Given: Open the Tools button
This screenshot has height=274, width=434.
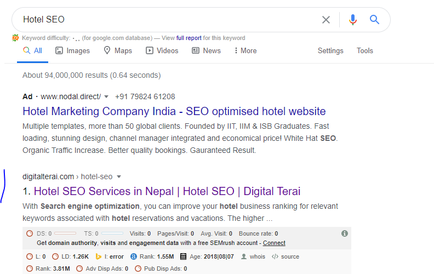Looking at the screenshot, I should (x=364, y=50).
